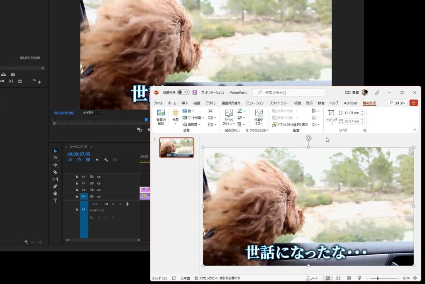Toggle lock on track V4
The width and height of the screenshot is (425, 284).
pyautogui.click(x=77, y=177)
